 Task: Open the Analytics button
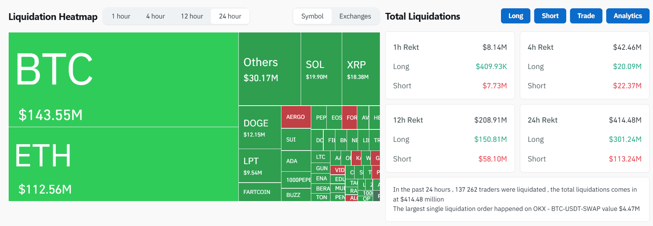click(628, 16)
